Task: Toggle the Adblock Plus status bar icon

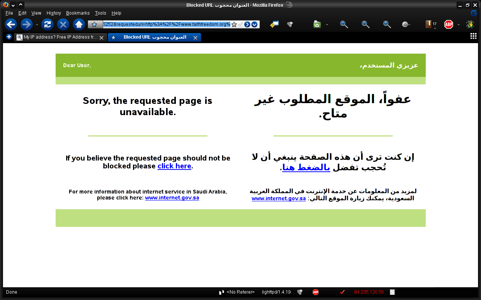Action: coord(316,292)
